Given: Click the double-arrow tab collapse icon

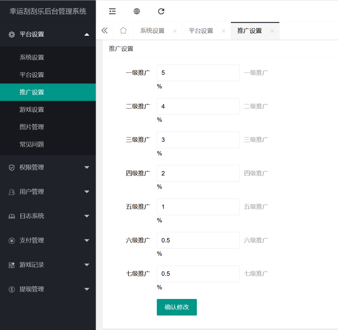Looking at the screenshot, I should tap(105, 30).
